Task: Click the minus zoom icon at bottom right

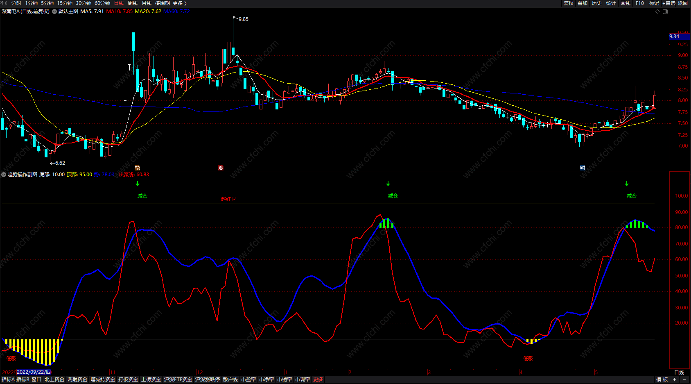Action: point(684,379)
